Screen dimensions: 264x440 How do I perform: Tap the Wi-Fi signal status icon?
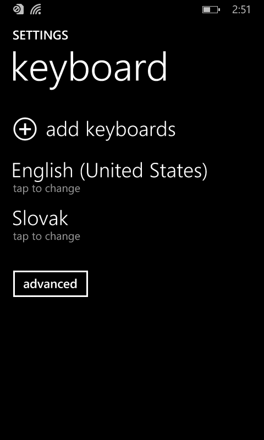pyautogui.click(x=36, y=10)
